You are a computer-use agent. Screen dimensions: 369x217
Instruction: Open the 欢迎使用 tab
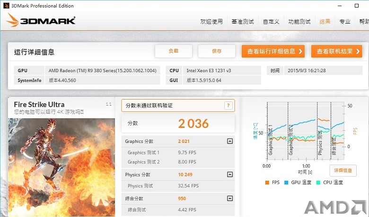[x=211, y=22]
